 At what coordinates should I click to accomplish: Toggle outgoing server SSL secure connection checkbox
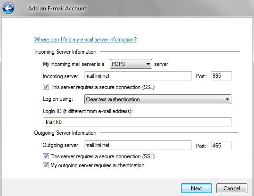pos(46,156)
